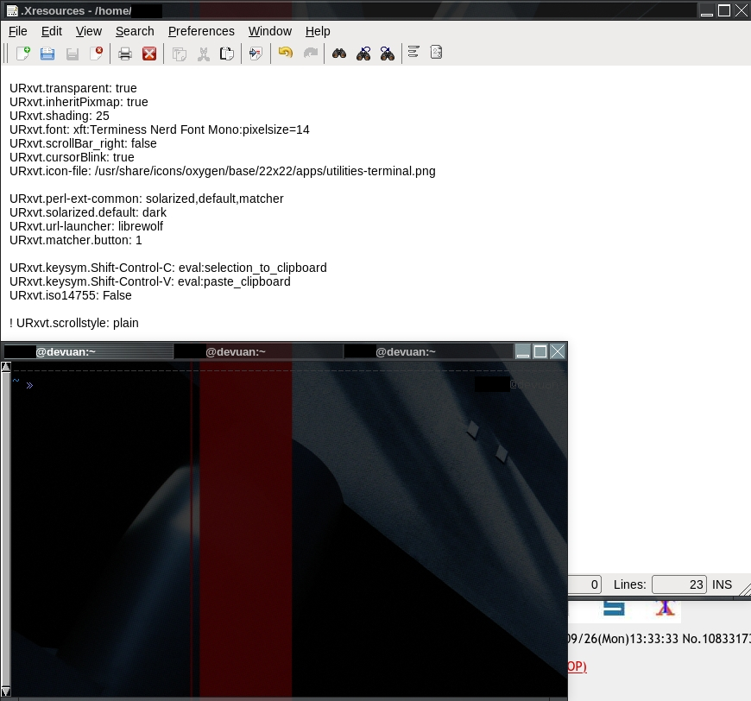Viewport: 751px width, 701px height.
Task: Click the page icon with red X
Action: pos(97,54)
